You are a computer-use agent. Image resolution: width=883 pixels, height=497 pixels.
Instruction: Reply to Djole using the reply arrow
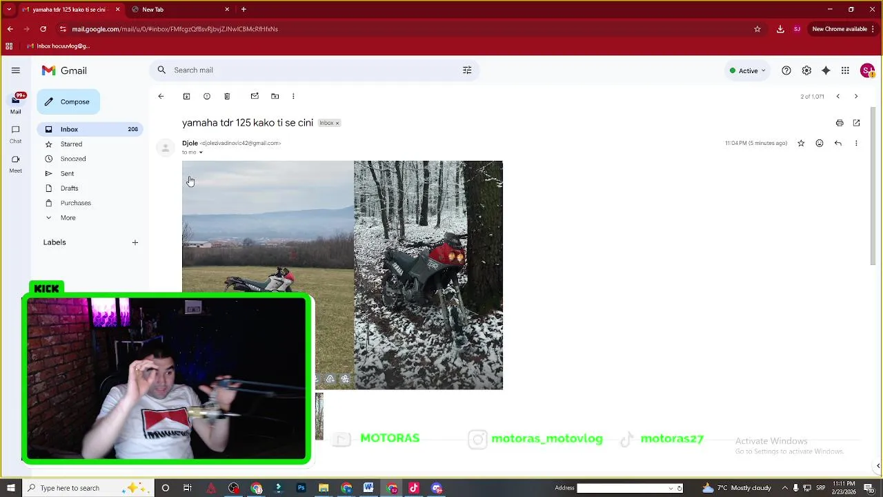tap(838, 143)
